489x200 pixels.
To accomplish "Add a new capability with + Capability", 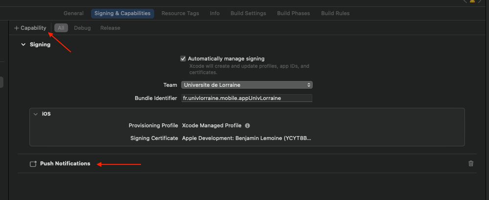I will pos(30,28).
